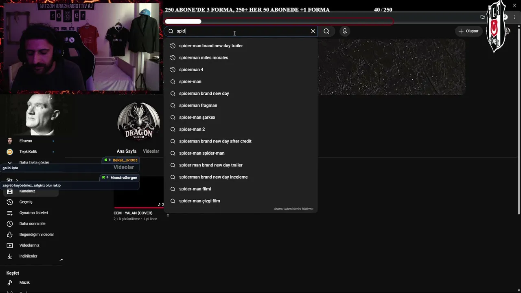Screen dimensions: 521x293
Task: Pick the "spiderman fragman" suggestion
Action: pos(241,105)
